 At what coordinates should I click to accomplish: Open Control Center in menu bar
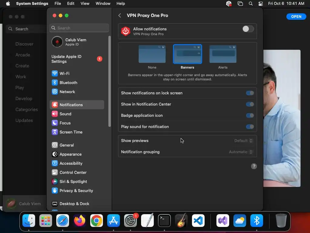[x=261, y=4]
